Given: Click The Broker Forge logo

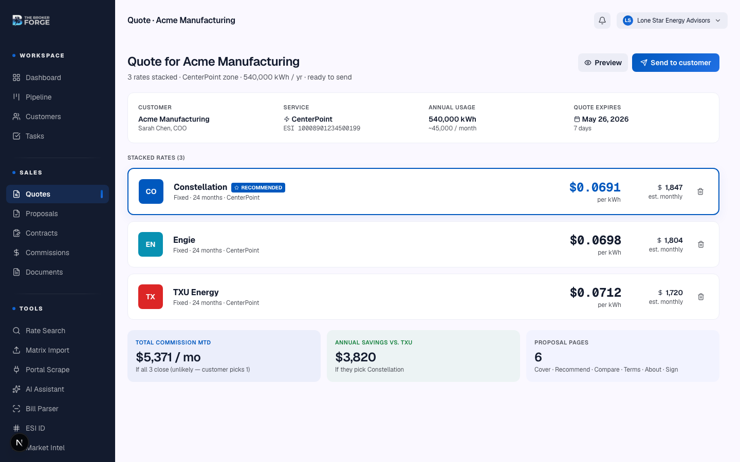Looking at the screenshot, I should coord(31,21).
